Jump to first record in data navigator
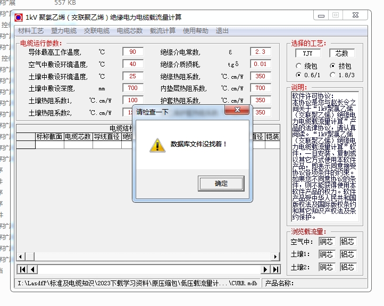Image resolution: width=384 pixels, height=306 pixels. [x=22, y=269]
